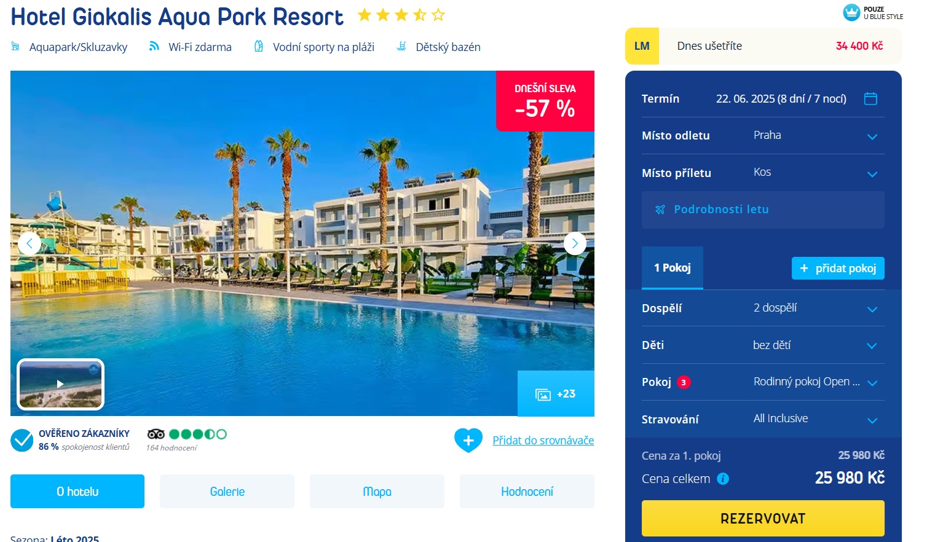Click the přidat pokoj button
Viewport: 927px width, 542px height.
[838, 268]
